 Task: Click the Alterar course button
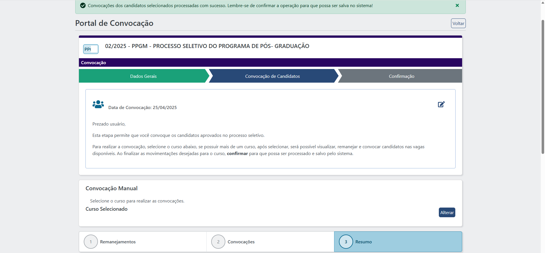pos(447,212)
